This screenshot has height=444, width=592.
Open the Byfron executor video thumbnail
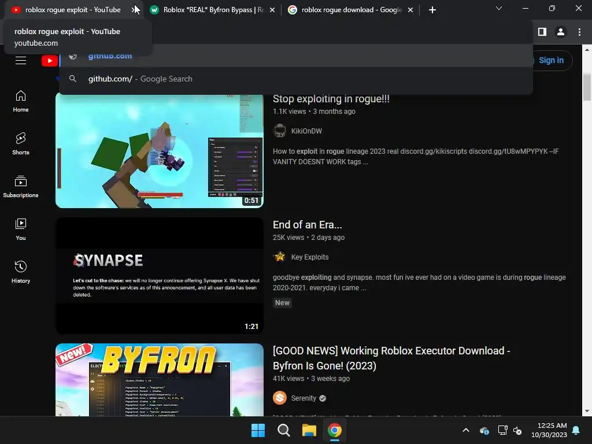coord(160,380)
